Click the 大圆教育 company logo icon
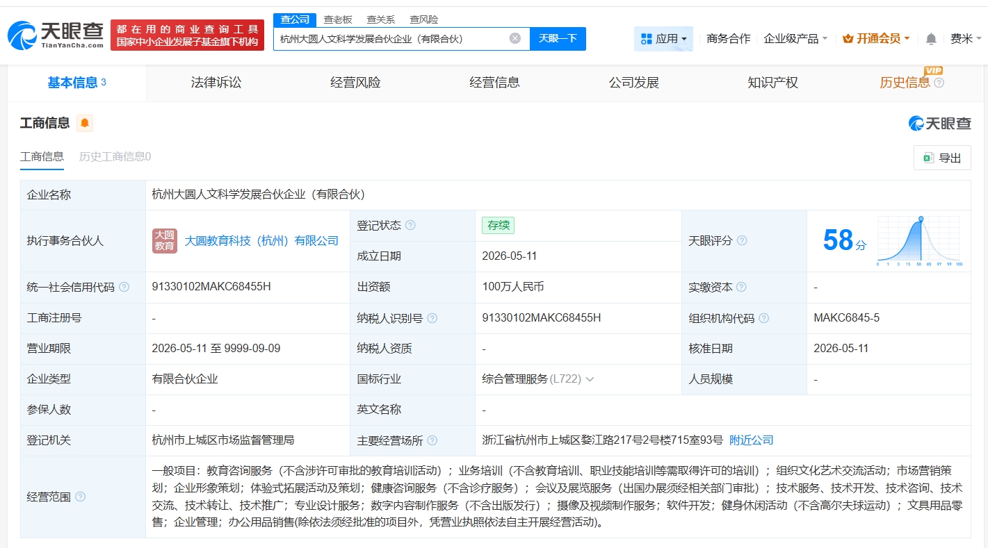The height and width of the screenshot is (548, 988). pyautogui.click(x=165, y=240)
